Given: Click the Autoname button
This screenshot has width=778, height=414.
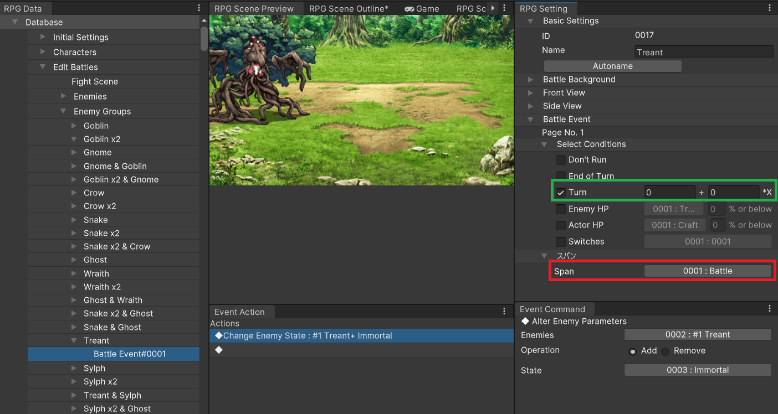Looking at the screenshot, I should click(x=612, y=66).
